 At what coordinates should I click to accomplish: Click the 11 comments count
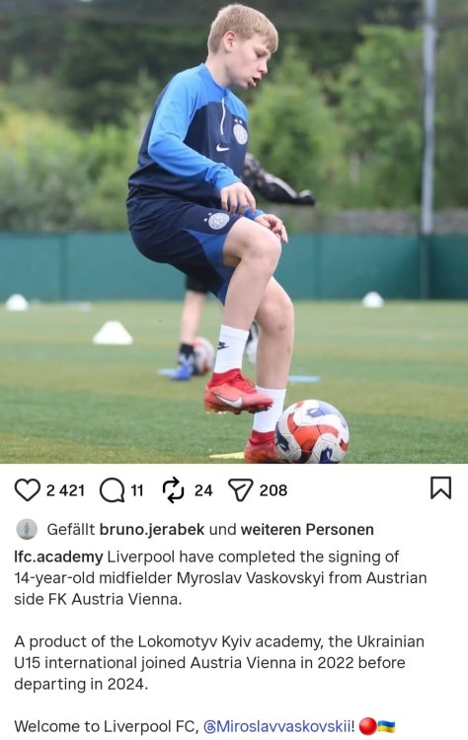pyautogui.click(x=137, y=490)
